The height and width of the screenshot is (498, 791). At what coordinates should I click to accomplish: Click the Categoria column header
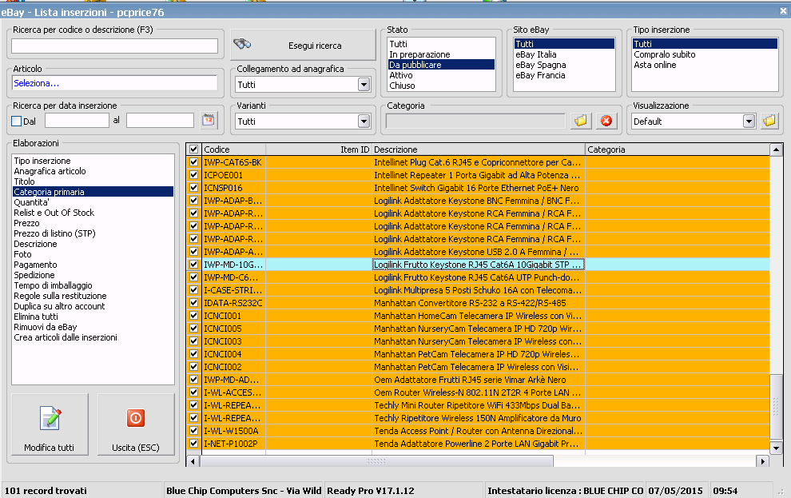click(x=677, y=149)
